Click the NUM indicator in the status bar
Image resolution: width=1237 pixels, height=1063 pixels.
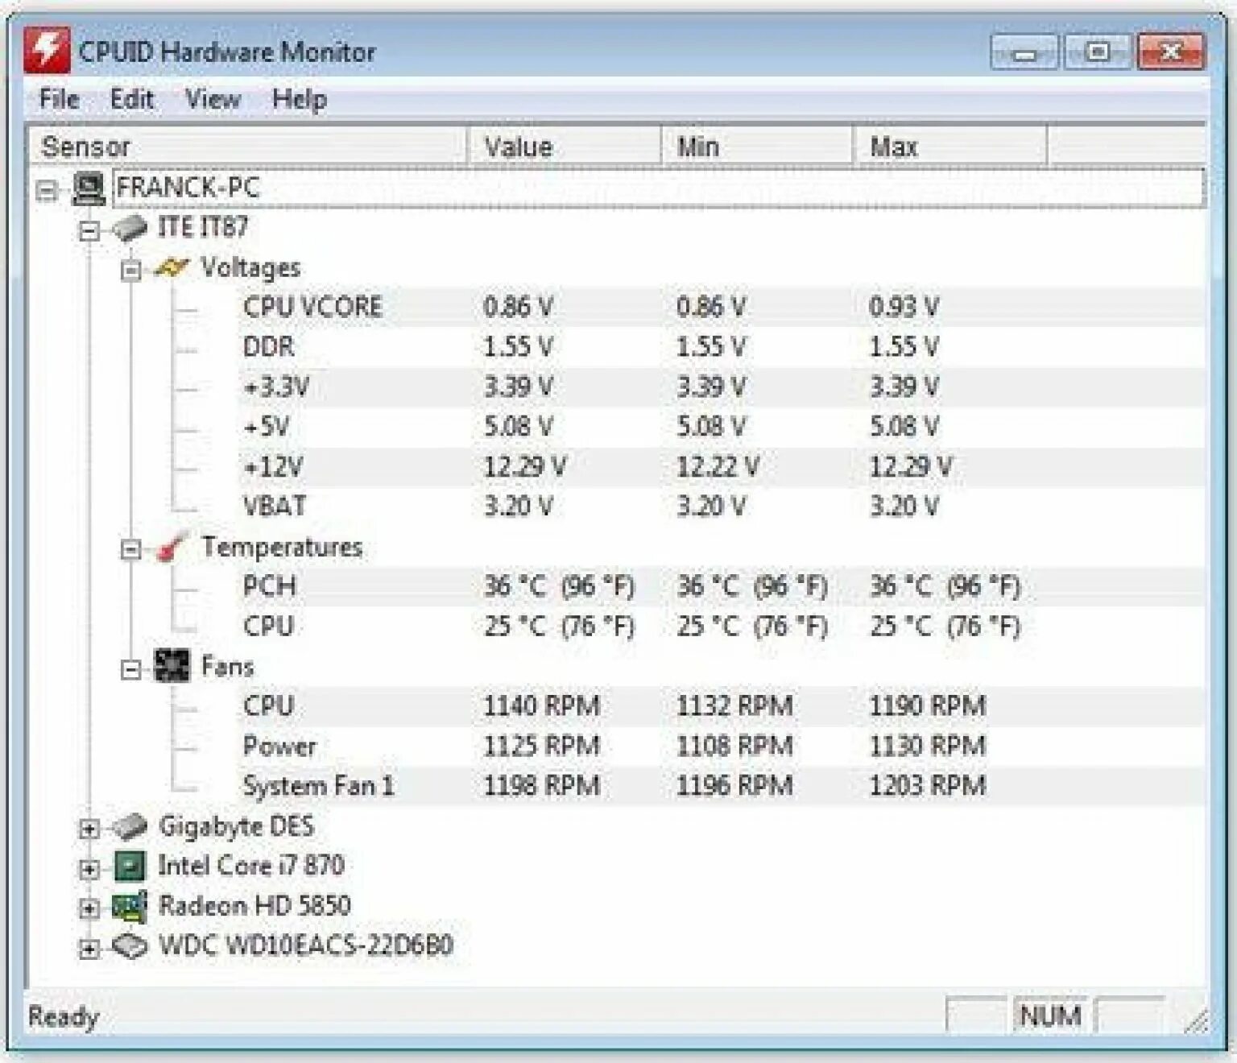point(1049,1016)
